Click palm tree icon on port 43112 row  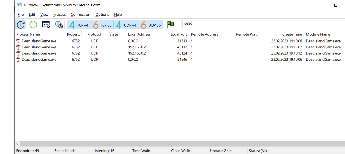18,47
